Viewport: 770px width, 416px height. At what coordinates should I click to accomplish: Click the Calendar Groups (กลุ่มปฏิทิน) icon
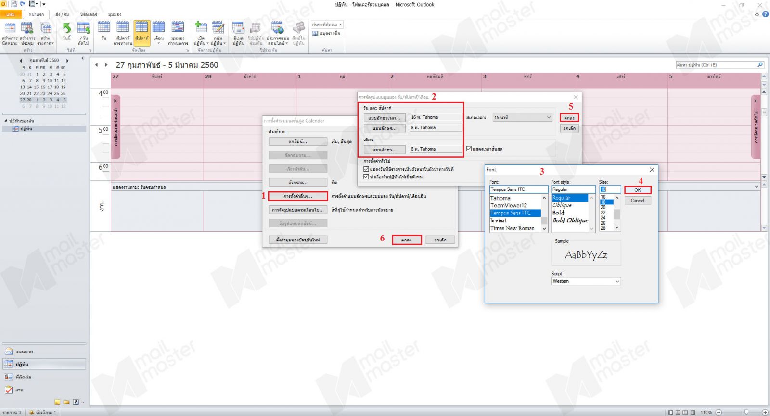pos(218,34)
